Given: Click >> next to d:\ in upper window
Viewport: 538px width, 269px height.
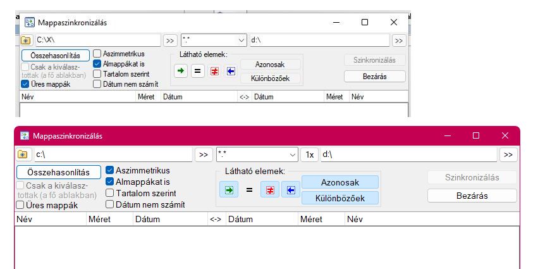Looking at the screenshot, I should click(398, 41).
